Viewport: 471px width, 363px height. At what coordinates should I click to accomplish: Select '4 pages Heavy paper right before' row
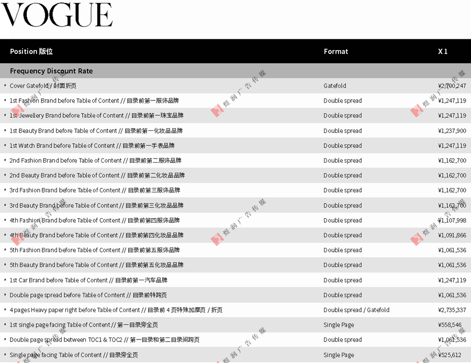click(235, 310)
